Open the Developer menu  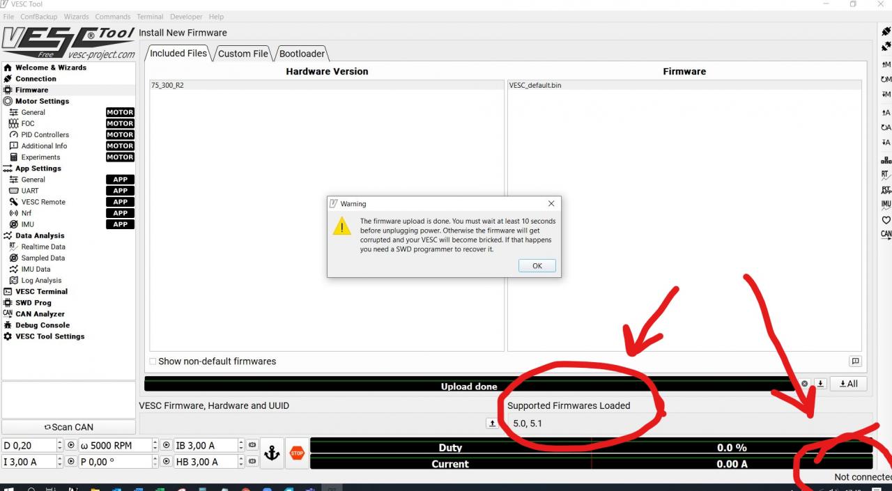click(186, 17)
